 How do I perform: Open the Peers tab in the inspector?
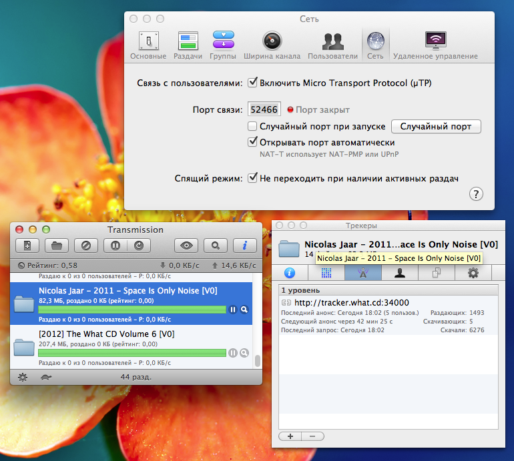click(399, 272)
